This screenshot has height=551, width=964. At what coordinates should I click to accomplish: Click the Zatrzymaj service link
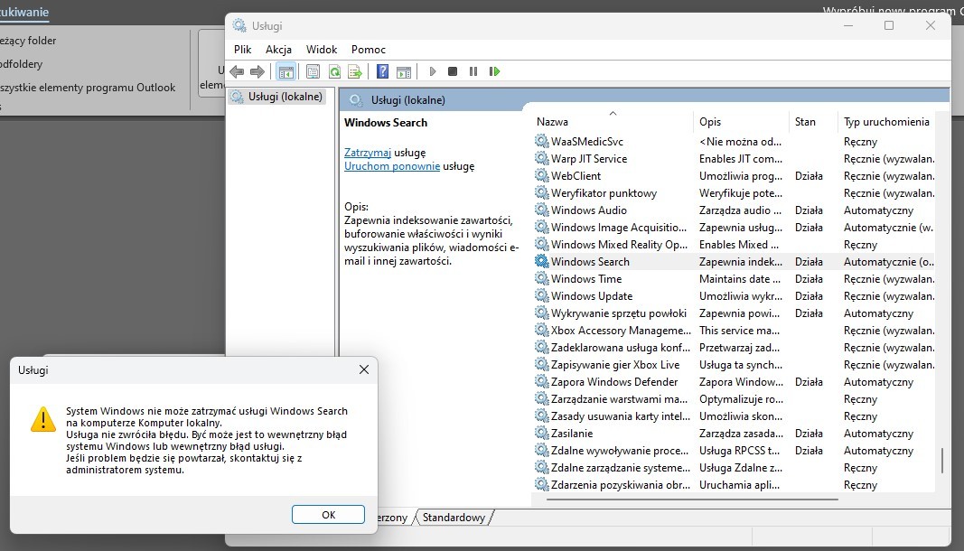[x=368, y=153]
